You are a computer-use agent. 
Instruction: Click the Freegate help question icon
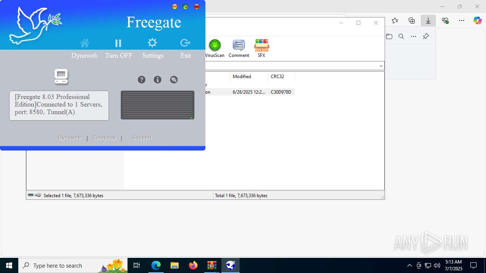[142, 80]
